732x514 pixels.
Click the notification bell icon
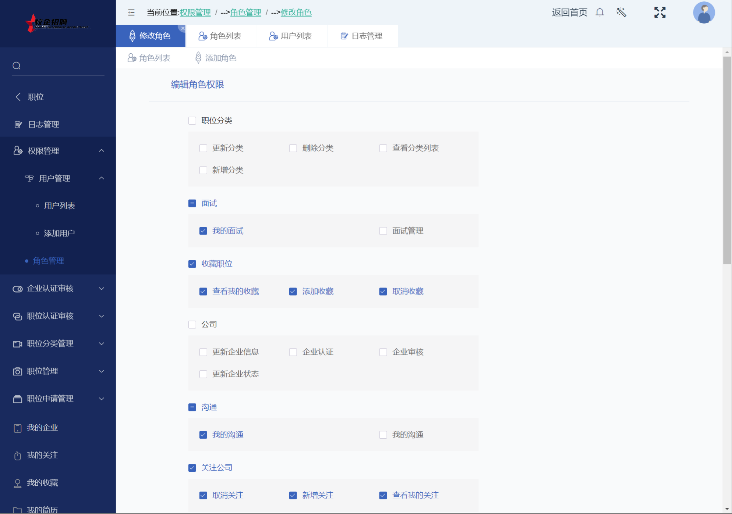tap(600, 13)
